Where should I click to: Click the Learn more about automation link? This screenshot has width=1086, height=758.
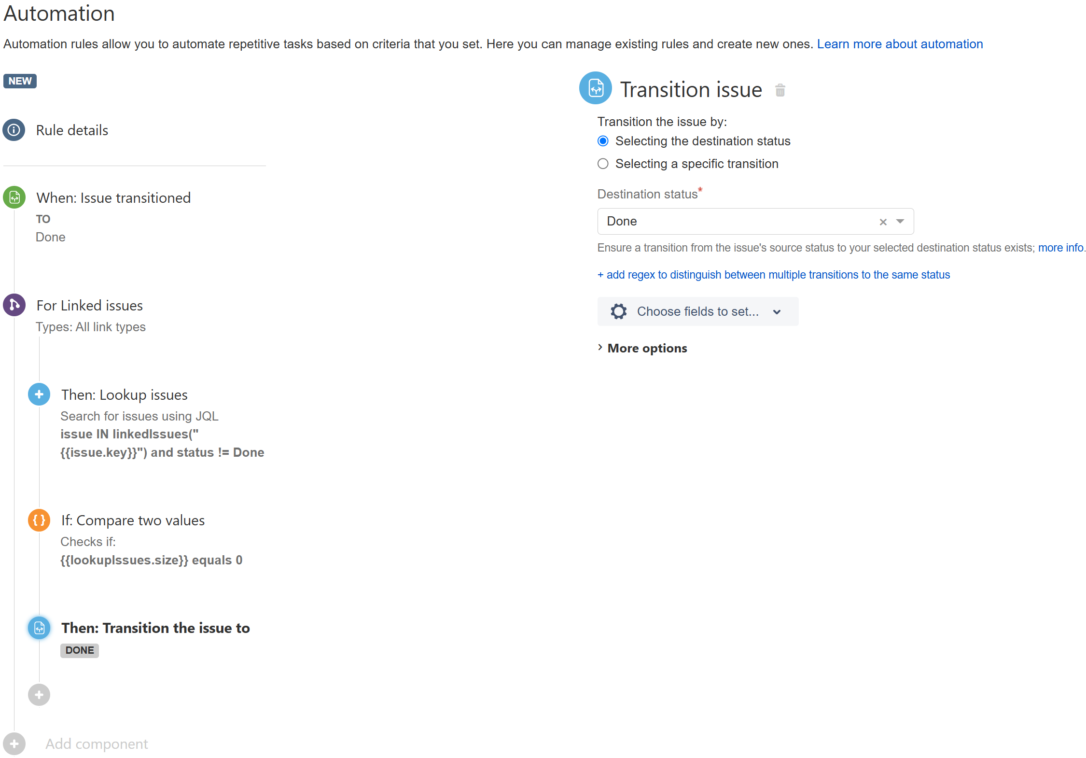pyautogui.click(x=900, y=44)
